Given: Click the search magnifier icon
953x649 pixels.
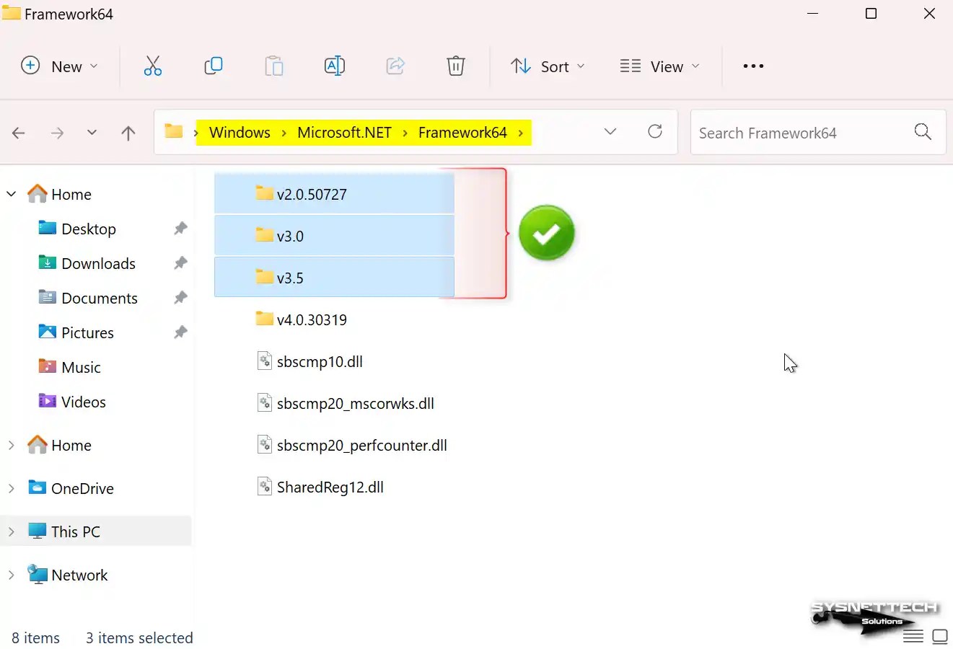Looking at the screenshot, I should click(923, 131).
